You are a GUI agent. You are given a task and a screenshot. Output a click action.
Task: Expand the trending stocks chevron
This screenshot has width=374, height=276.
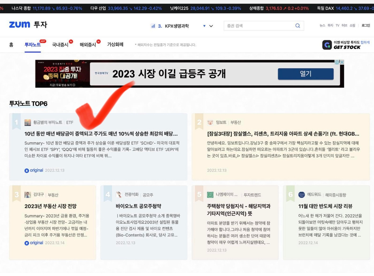pyautogui.click(x=211, y=26)
